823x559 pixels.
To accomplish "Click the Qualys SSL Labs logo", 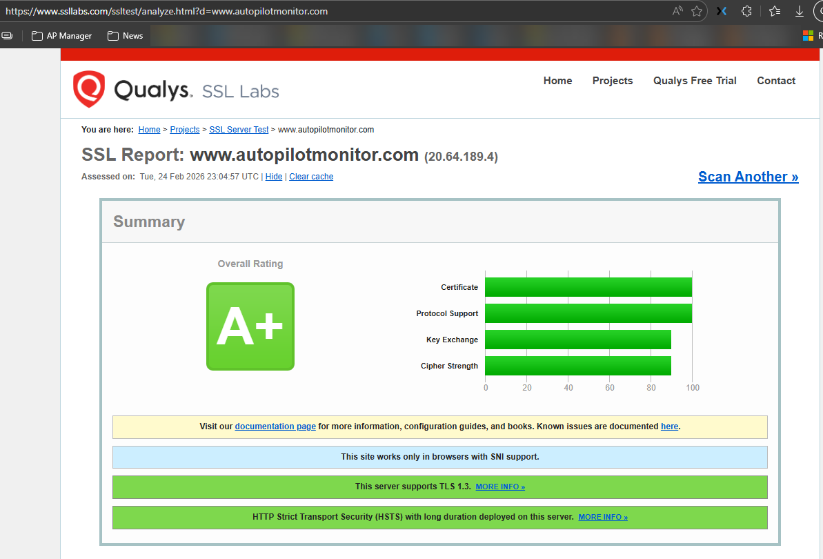I will 176,90.
